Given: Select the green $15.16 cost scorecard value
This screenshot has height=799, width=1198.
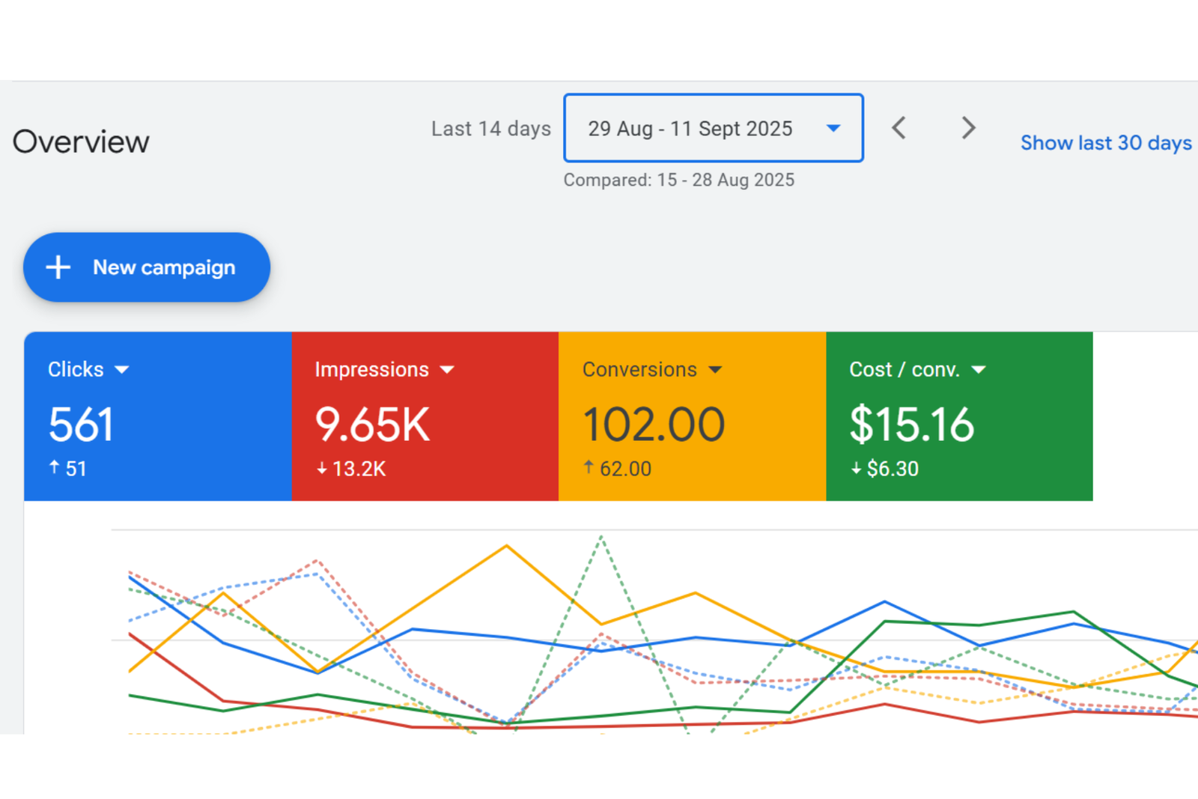Looking at the screenshot, I should [911, 425].
